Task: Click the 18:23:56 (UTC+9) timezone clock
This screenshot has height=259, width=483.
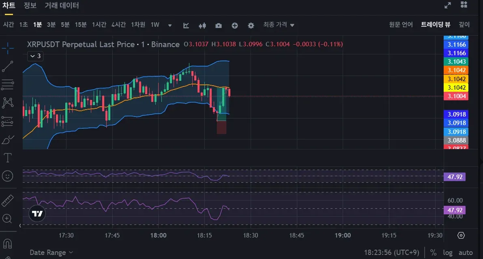Action: click(391, 253)
